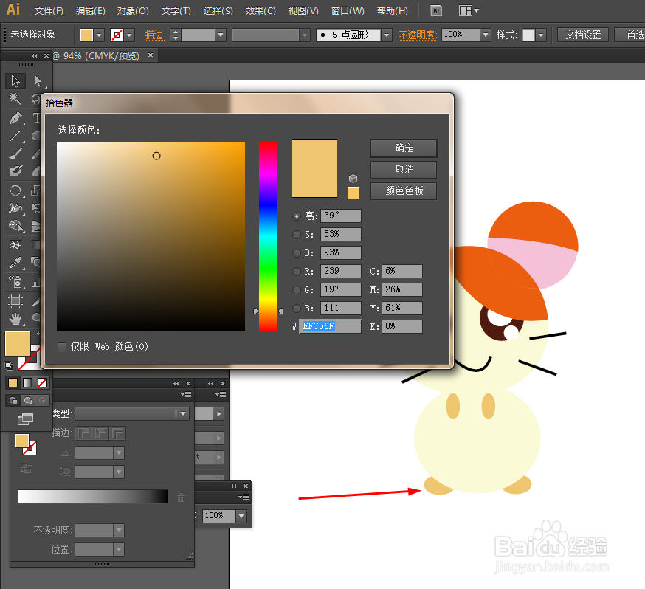This screenshot has width=645, height=589.
Task: Open the gradient panel flyout menu
Action: (x=186, y=394)
